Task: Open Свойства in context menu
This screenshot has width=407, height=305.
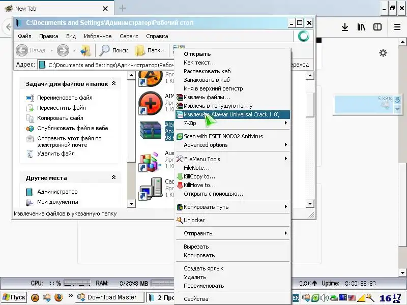Action: 196,299
